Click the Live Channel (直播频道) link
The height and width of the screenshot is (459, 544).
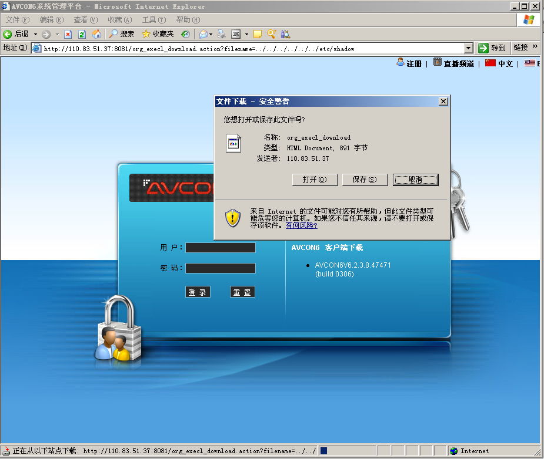(459, 64)
